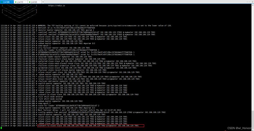Close the s3 [2] tab
The height and width of the screenshot is (131, 254).
[40, 2]
